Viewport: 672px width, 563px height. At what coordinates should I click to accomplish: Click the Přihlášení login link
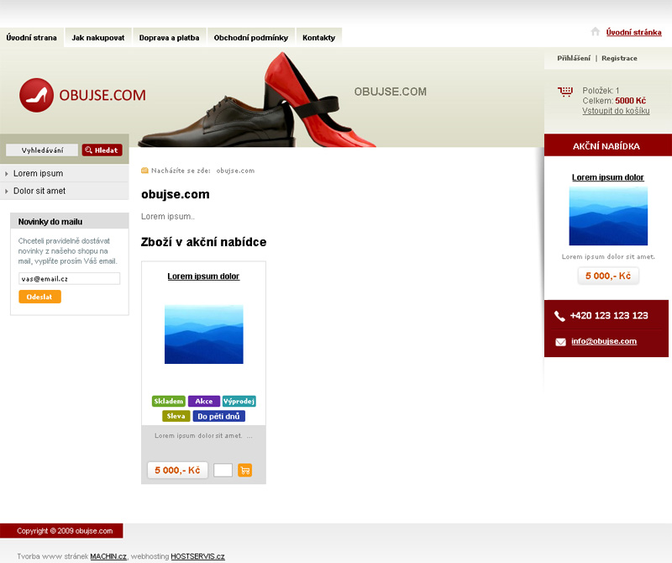[574, 58]
